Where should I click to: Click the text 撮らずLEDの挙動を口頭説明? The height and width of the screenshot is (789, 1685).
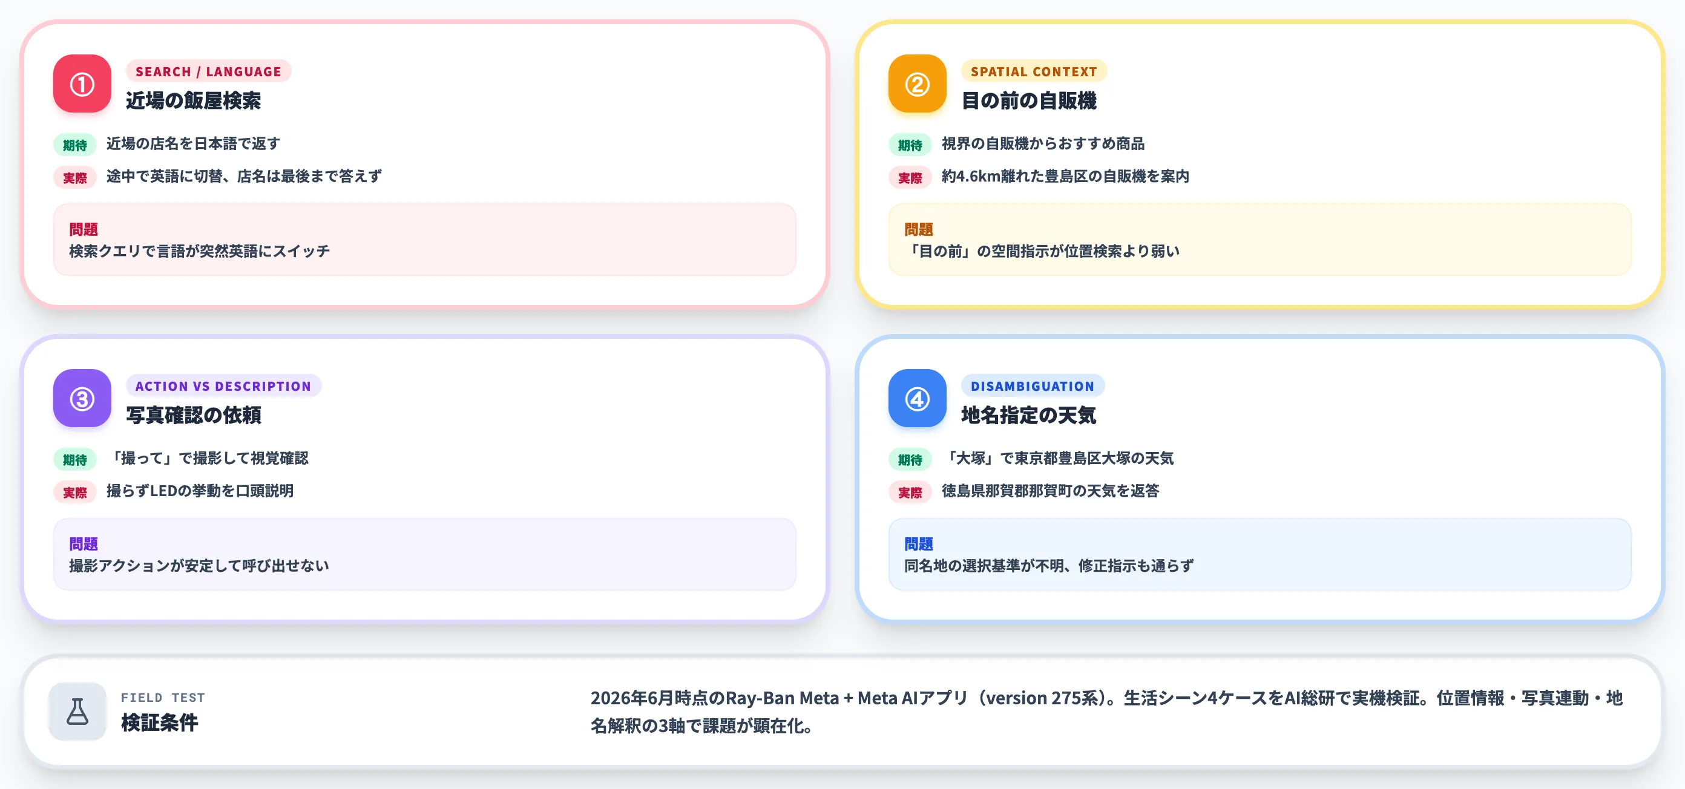pos(200,490)
